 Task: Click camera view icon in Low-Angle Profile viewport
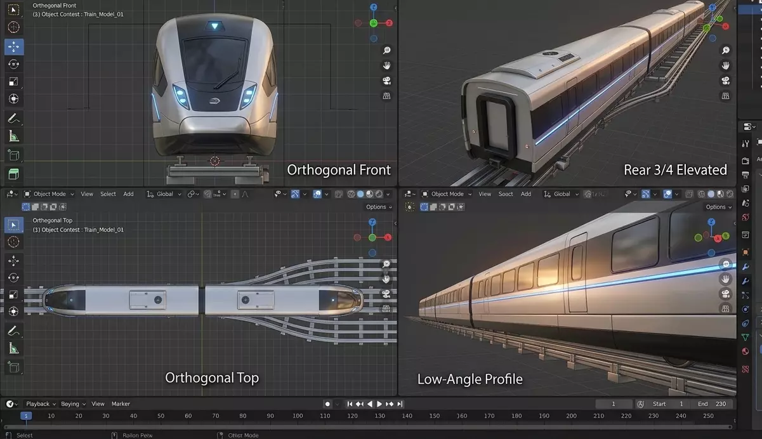[x=726, y=294]
